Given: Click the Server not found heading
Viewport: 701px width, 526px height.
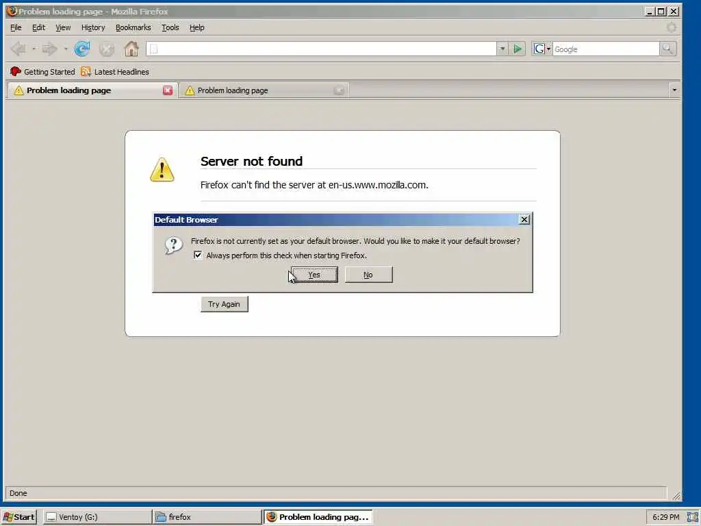Looking at the screenshot, I should pyautogui.click(x=251, y=161).
